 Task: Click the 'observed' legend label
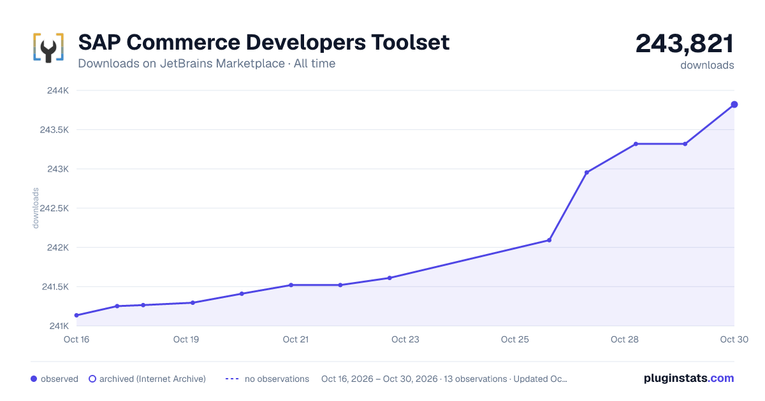pos(59,379)
